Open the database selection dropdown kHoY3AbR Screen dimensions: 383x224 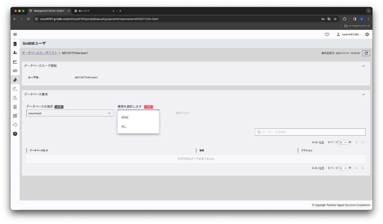[x=70, y=113]
